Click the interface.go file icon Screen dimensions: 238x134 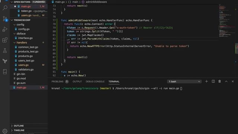point(16,38)
